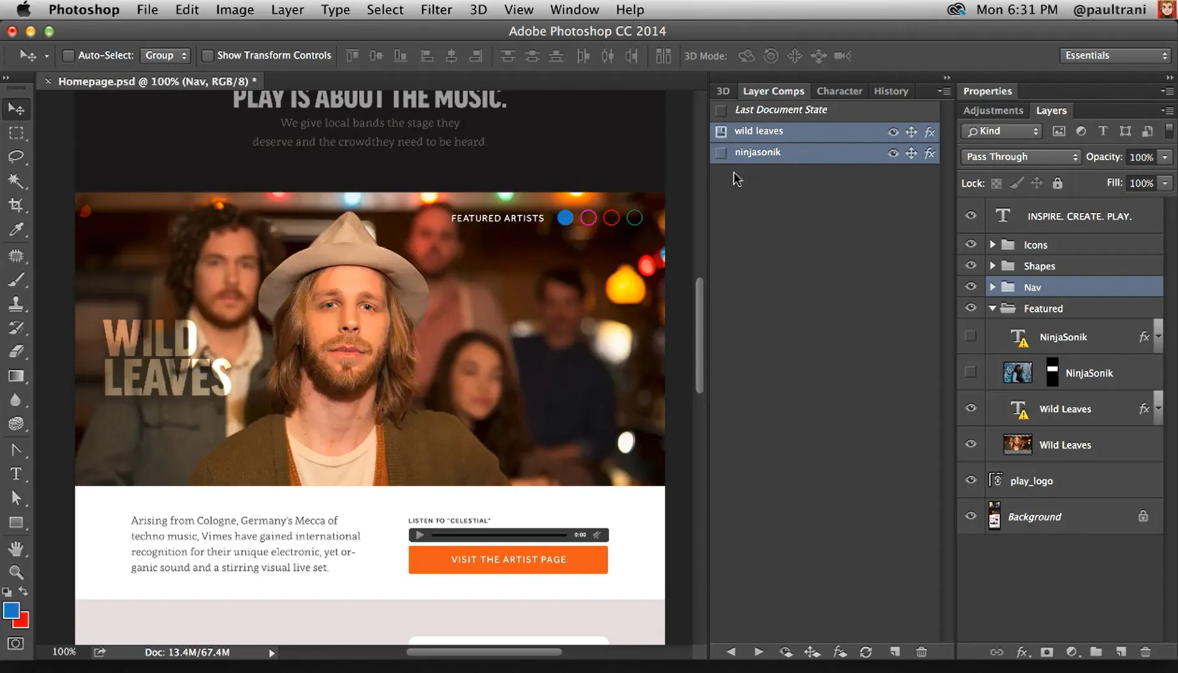
Task: Click the update layer comp icon
Action: point(866,652)
